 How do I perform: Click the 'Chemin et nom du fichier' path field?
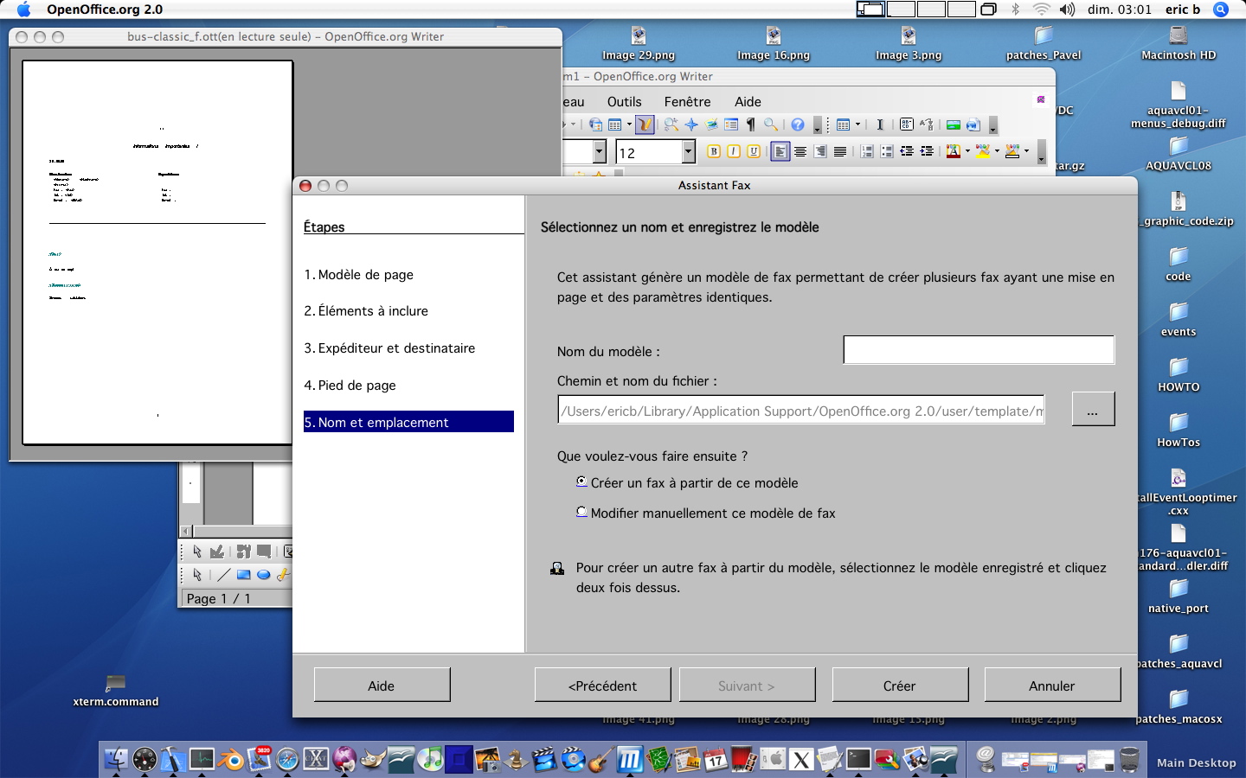(x=801, y=410)
